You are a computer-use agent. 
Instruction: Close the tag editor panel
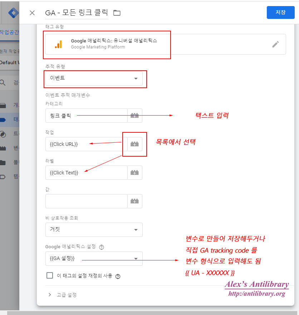point(32,13)
